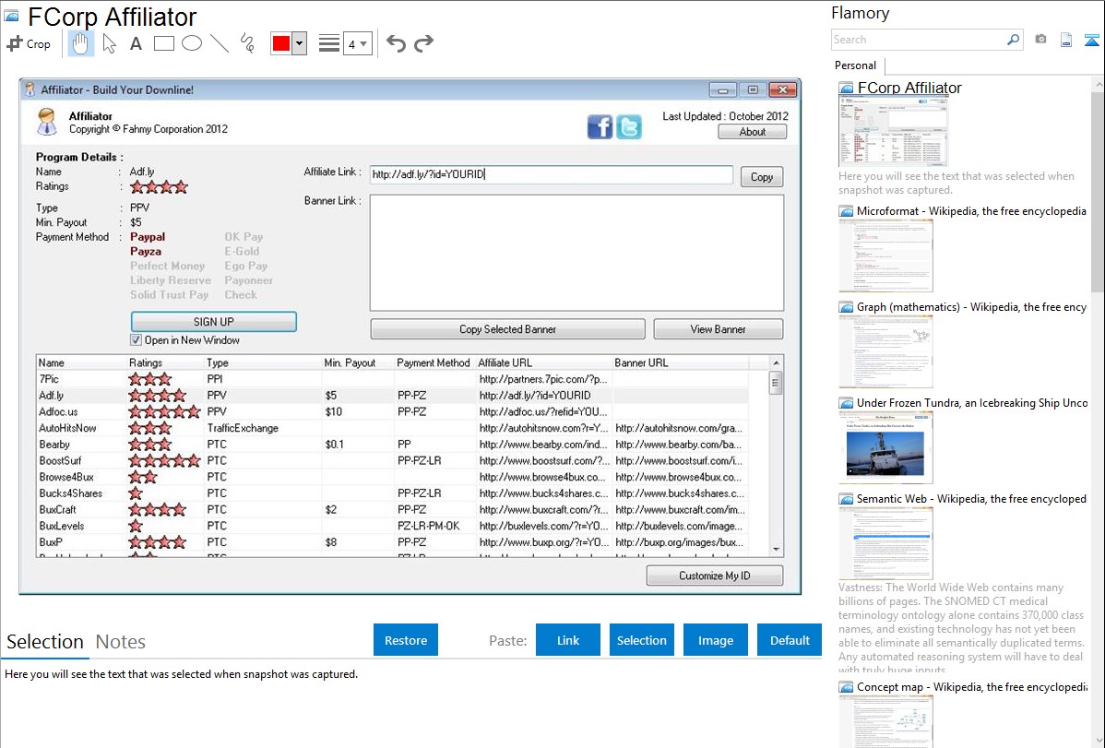Click the About button
Image resolution: width=1105 pixels, height=748 pixels.
[753, 132]
